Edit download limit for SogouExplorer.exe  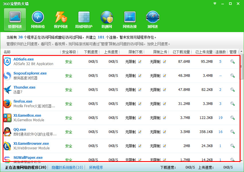140,76
